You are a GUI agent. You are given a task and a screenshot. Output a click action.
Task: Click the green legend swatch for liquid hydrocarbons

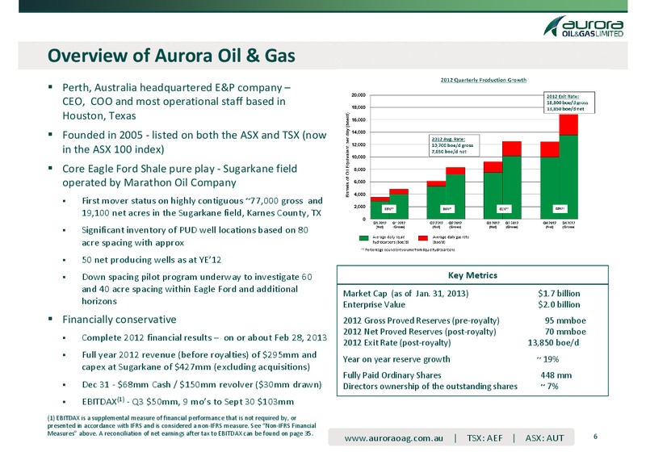364,238
